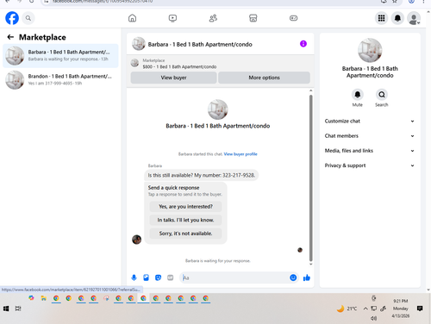Viewport: 431px width, 324px height.
Task: Open the purple conversation info icon
Action: point(303,44)
